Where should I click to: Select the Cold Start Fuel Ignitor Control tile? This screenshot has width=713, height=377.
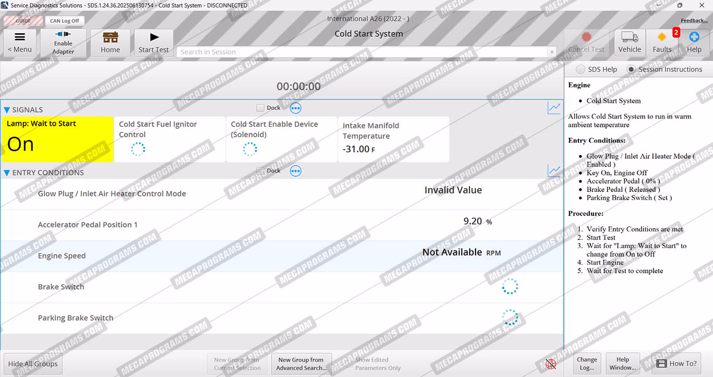[x=170, y=139]
